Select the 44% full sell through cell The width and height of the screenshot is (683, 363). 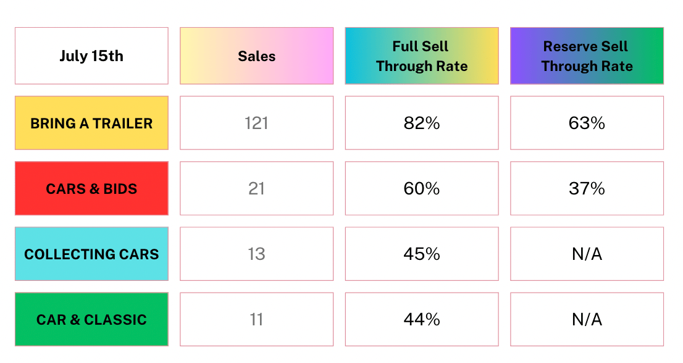pyautogui.click(x=422, y=319)
